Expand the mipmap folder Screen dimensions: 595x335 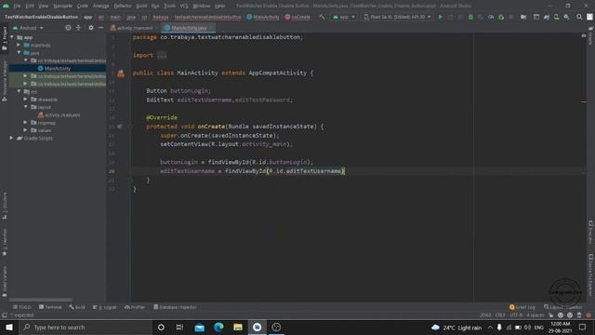tap(25, 122)
